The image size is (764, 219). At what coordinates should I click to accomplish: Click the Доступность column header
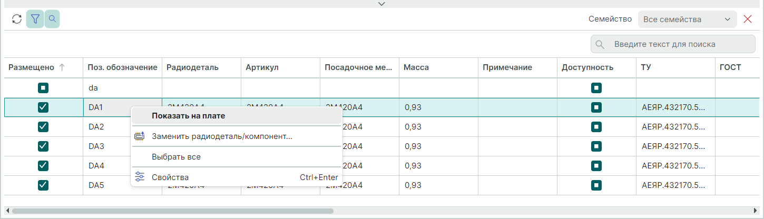pos(587,67)
